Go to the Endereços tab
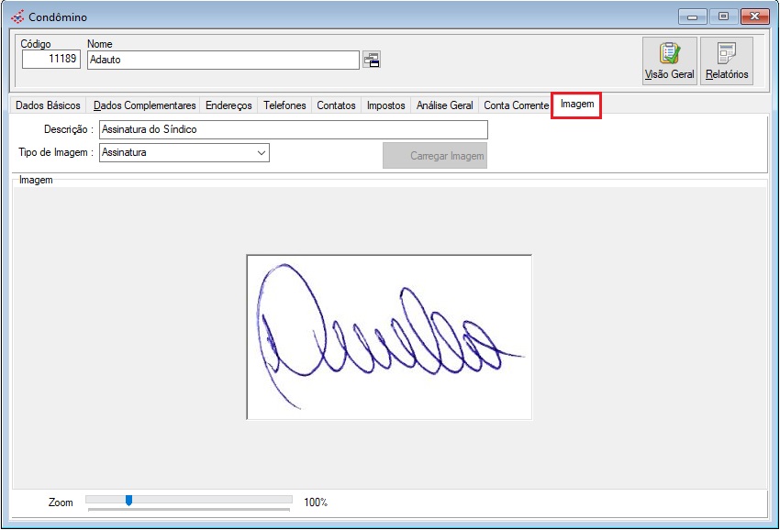780x530 pixels. click(x=228, y=105)
